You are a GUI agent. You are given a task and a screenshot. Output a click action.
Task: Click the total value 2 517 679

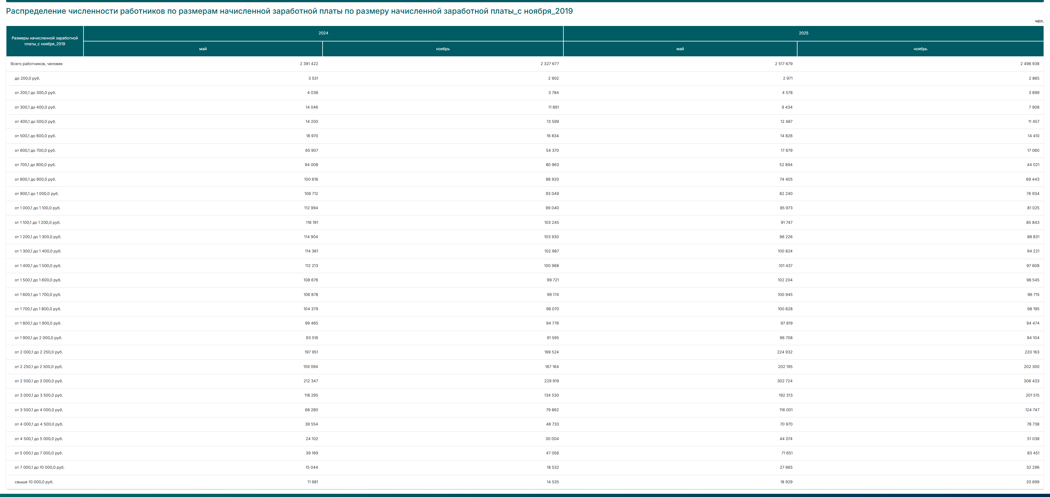point(783,64)
